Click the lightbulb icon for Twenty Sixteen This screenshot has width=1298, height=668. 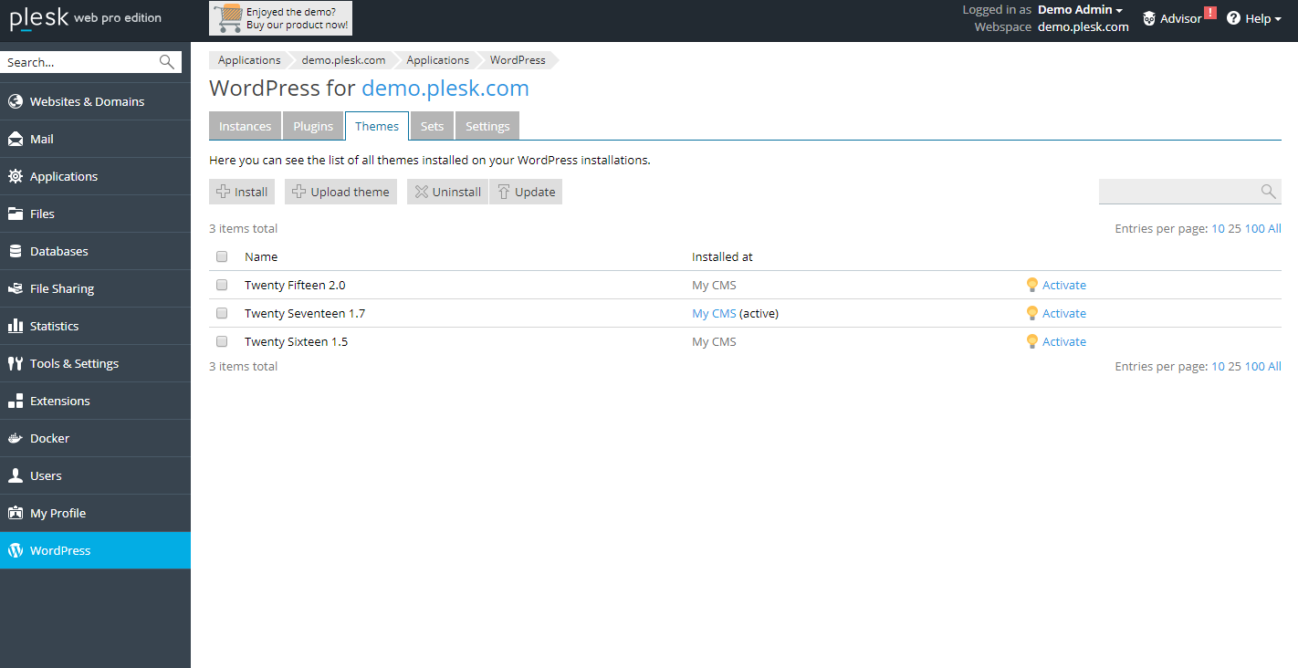coord(1032,341)
